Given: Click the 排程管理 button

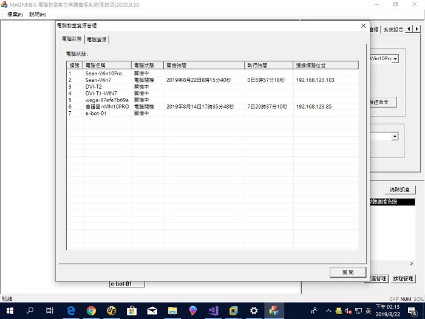Looking at the screenshot, I should (402, 279).
